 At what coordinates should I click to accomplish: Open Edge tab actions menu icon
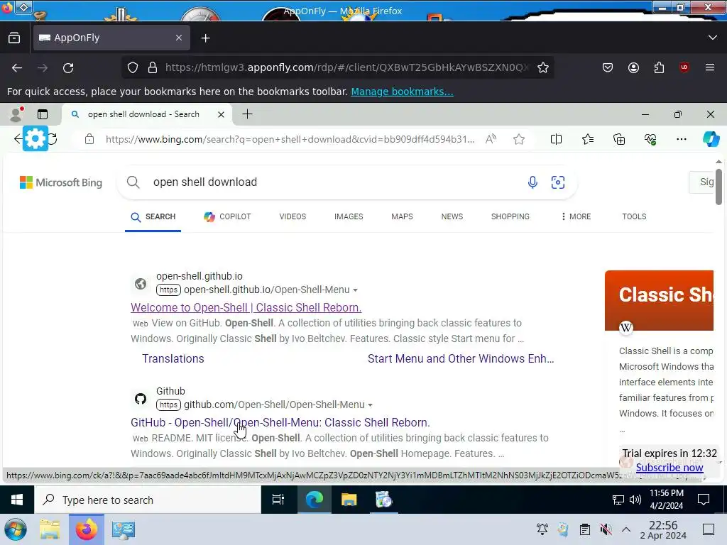point(43,114)
